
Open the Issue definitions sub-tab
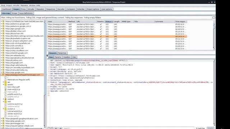click(x=26, y=13)
